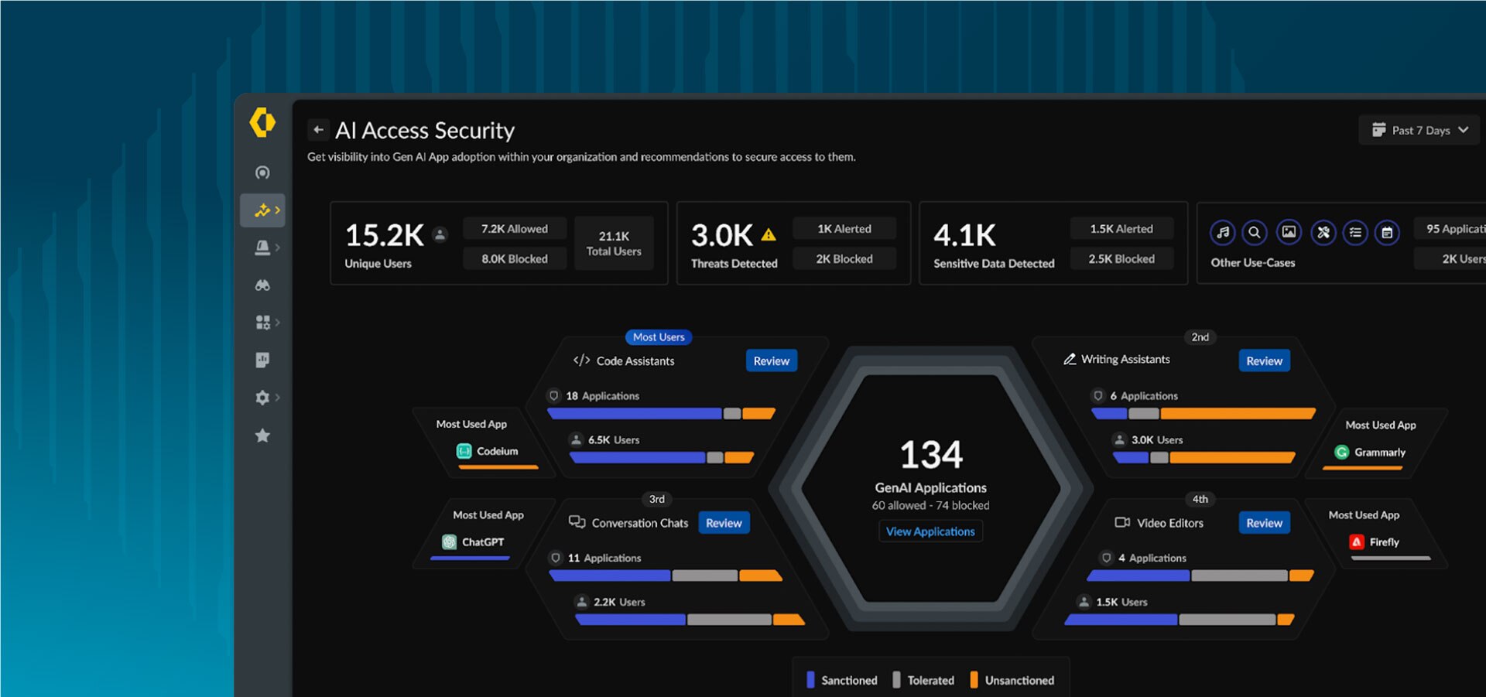Expand the settings item in the sidebar
The height and width of the screenshot is (697, 1486).
click(x=264, y=397)
